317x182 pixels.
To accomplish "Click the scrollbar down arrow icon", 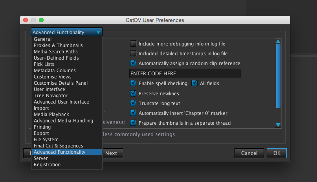I will pos(278,125).
